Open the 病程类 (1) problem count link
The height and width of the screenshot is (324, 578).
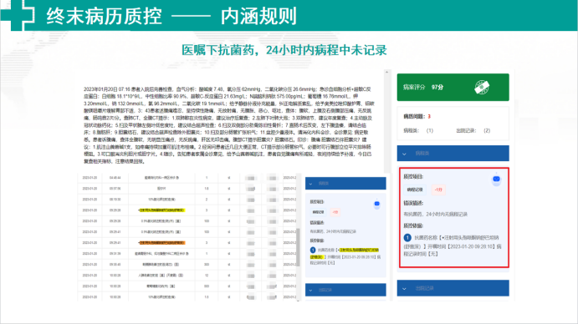[418, 130]
